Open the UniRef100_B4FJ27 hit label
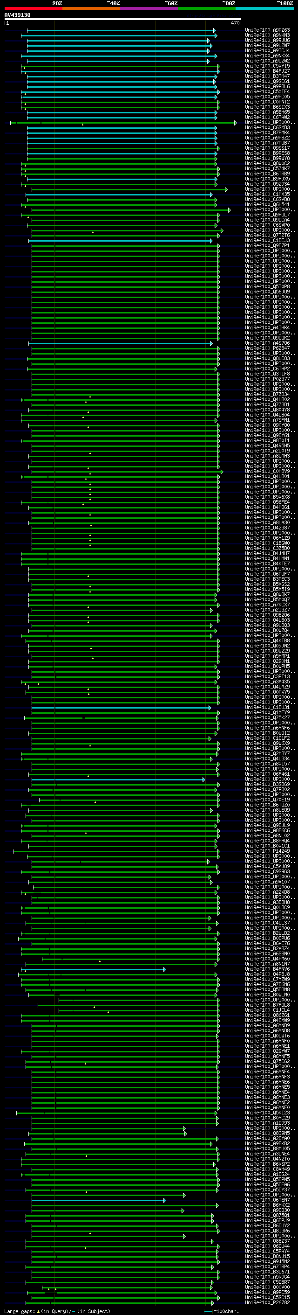Image resolution: width=298 pixels, height=1315 pixels. 267,71
